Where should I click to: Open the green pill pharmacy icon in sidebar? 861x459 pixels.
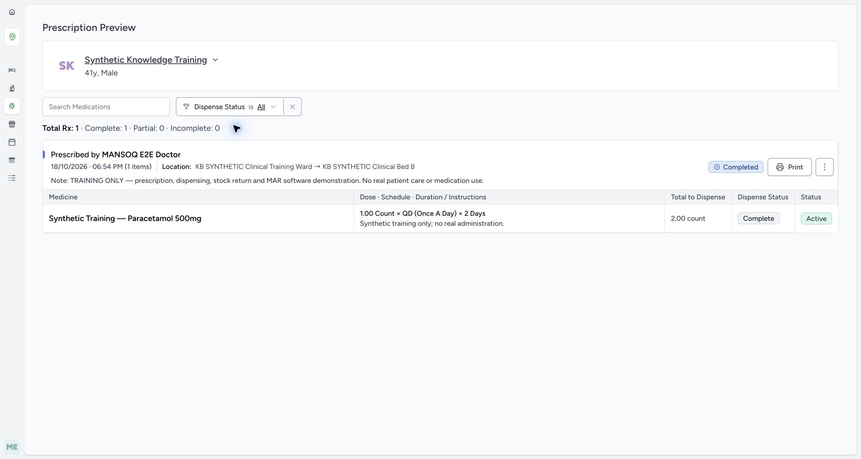[x=12, y=106]
